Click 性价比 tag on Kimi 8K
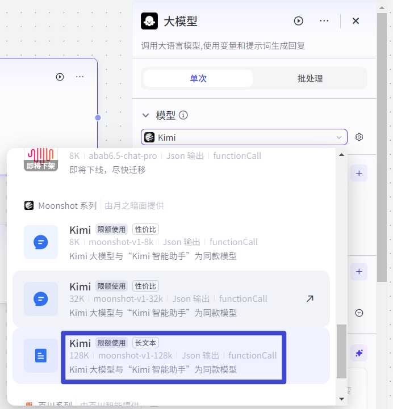 145,230
